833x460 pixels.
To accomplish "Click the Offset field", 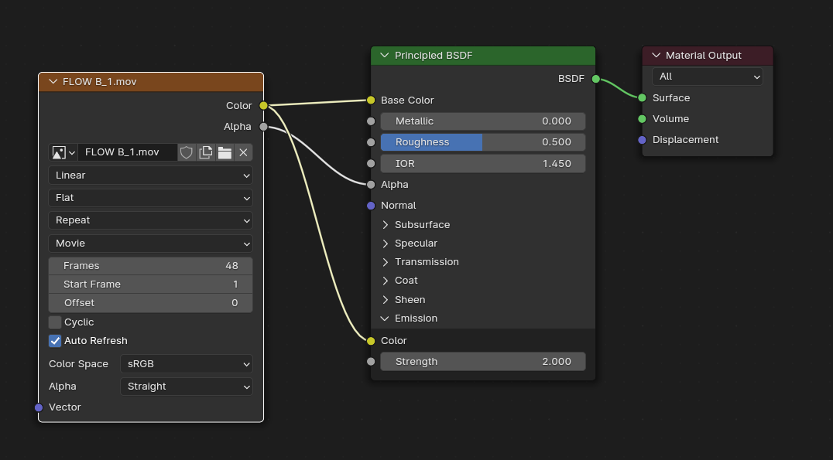I will (150, 303).
